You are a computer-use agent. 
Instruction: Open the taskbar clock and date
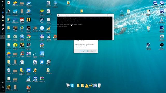point(3,87)
